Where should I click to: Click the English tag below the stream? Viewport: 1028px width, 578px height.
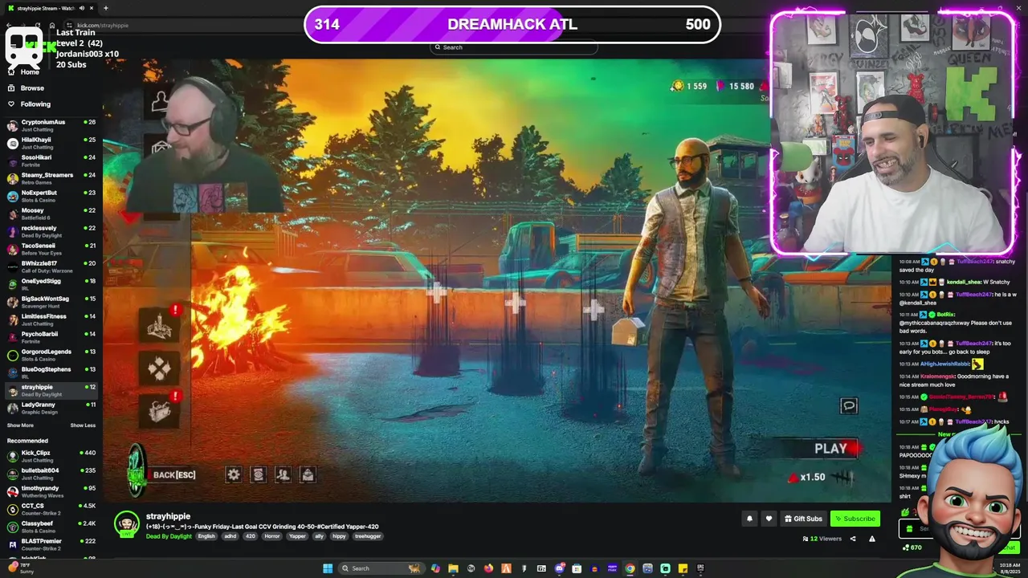(x=206, y=536)
